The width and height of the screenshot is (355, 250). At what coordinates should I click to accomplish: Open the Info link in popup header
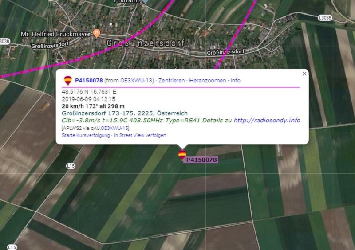click(x=235, y=81)
